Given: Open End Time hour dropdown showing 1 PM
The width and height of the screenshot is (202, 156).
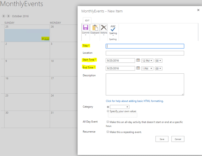Looking at the screenshot, I should [x=147, y=68].
